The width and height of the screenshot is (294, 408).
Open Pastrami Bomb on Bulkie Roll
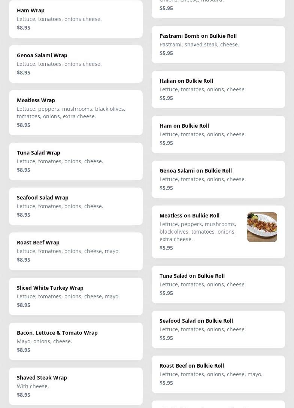pos(218,44)
